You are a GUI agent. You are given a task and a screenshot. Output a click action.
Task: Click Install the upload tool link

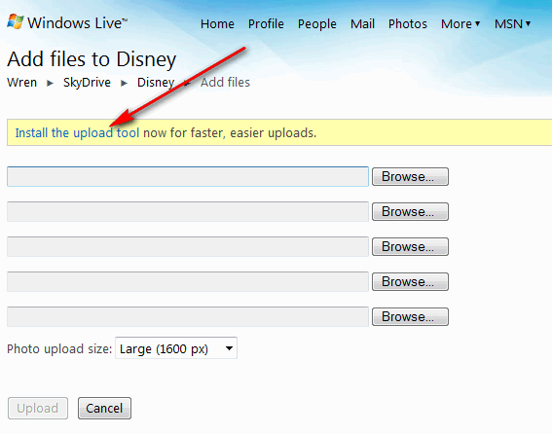(x=77, y=132)
